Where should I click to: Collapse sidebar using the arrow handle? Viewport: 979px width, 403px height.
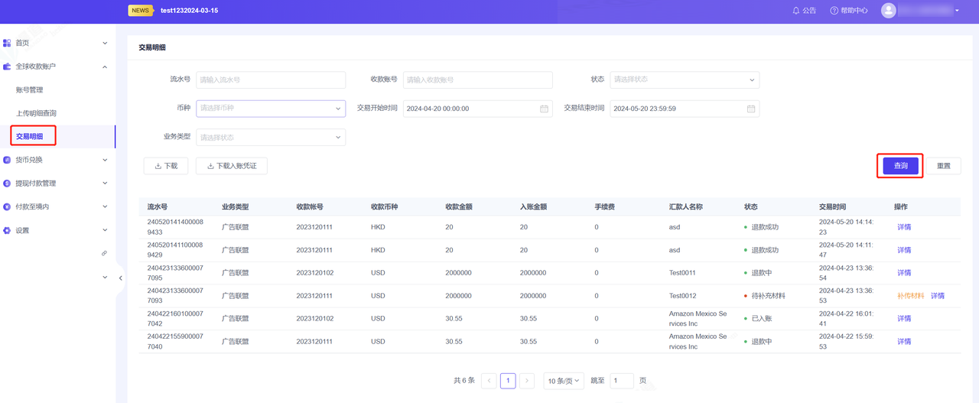120,278
